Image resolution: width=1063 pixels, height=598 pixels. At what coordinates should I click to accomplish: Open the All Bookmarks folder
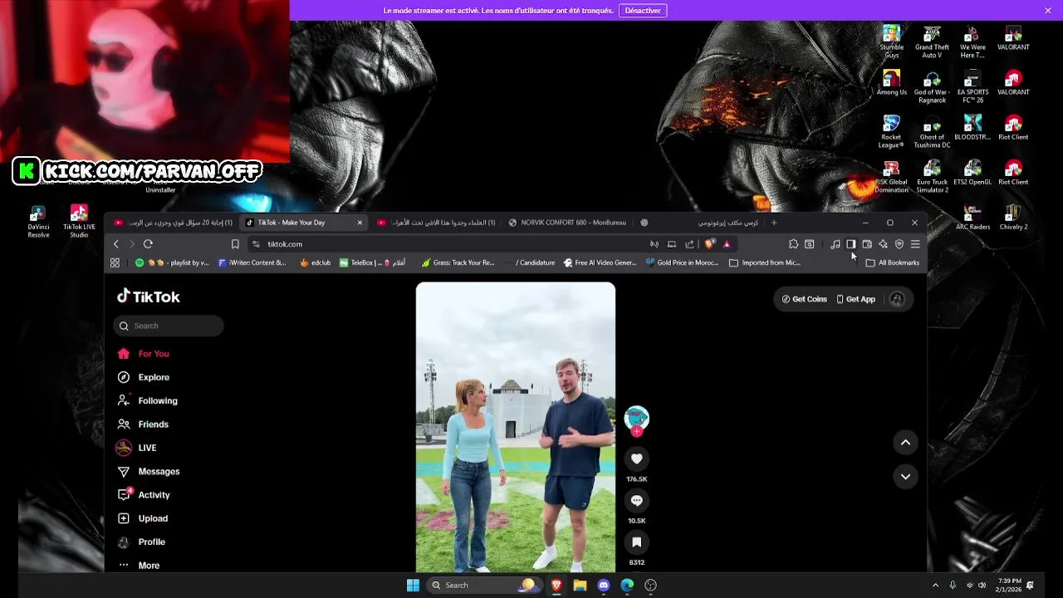[893, 262]
